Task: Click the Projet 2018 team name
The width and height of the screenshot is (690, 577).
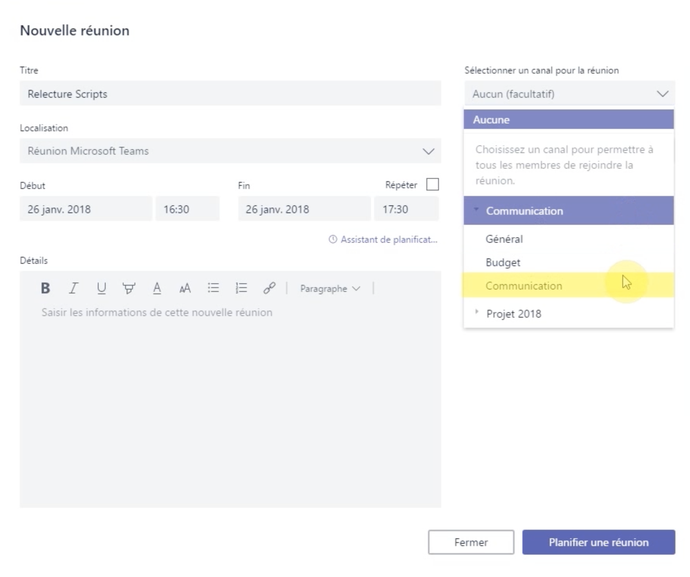Action: coord(514,313)
